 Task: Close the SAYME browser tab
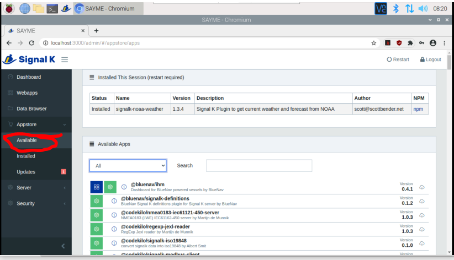click(x=83, y=31)
